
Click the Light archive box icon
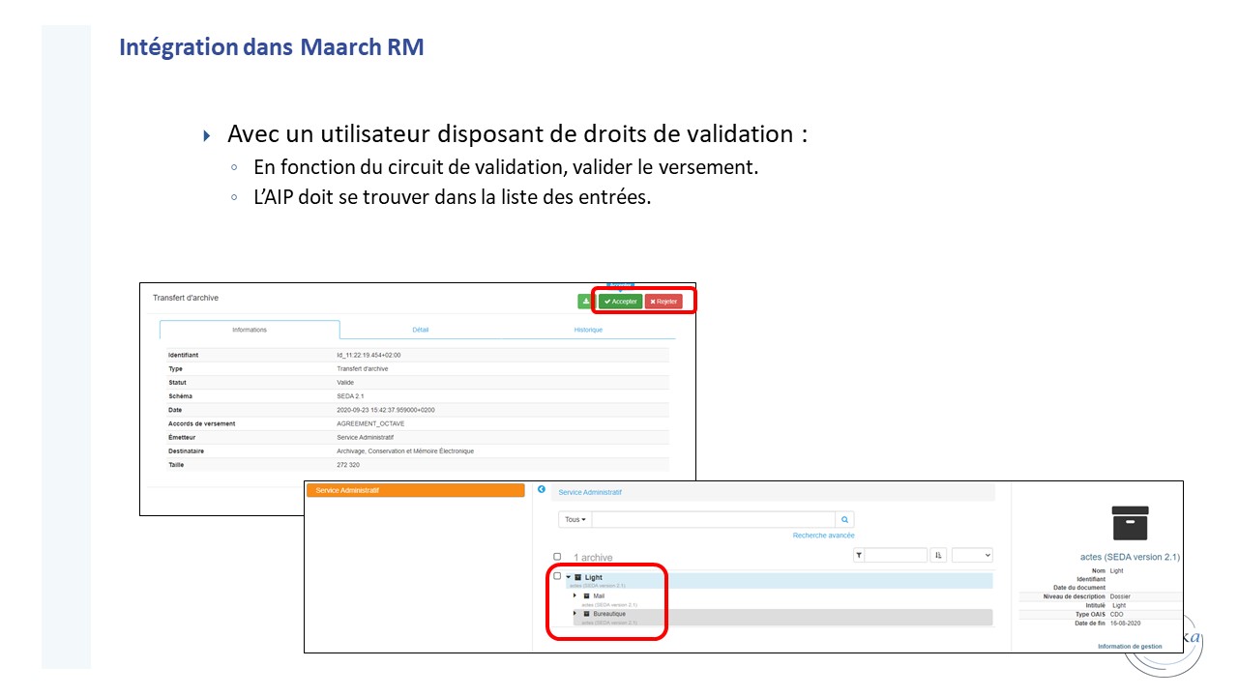pos(578,577)
